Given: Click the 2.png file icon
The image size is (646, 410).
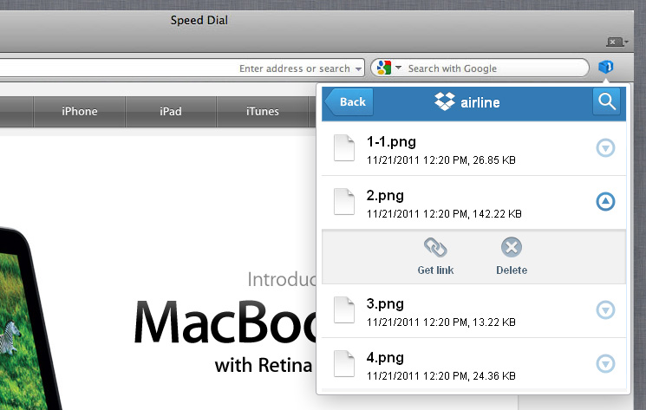Looking at the screenshot, I should [x=344, y=202].
